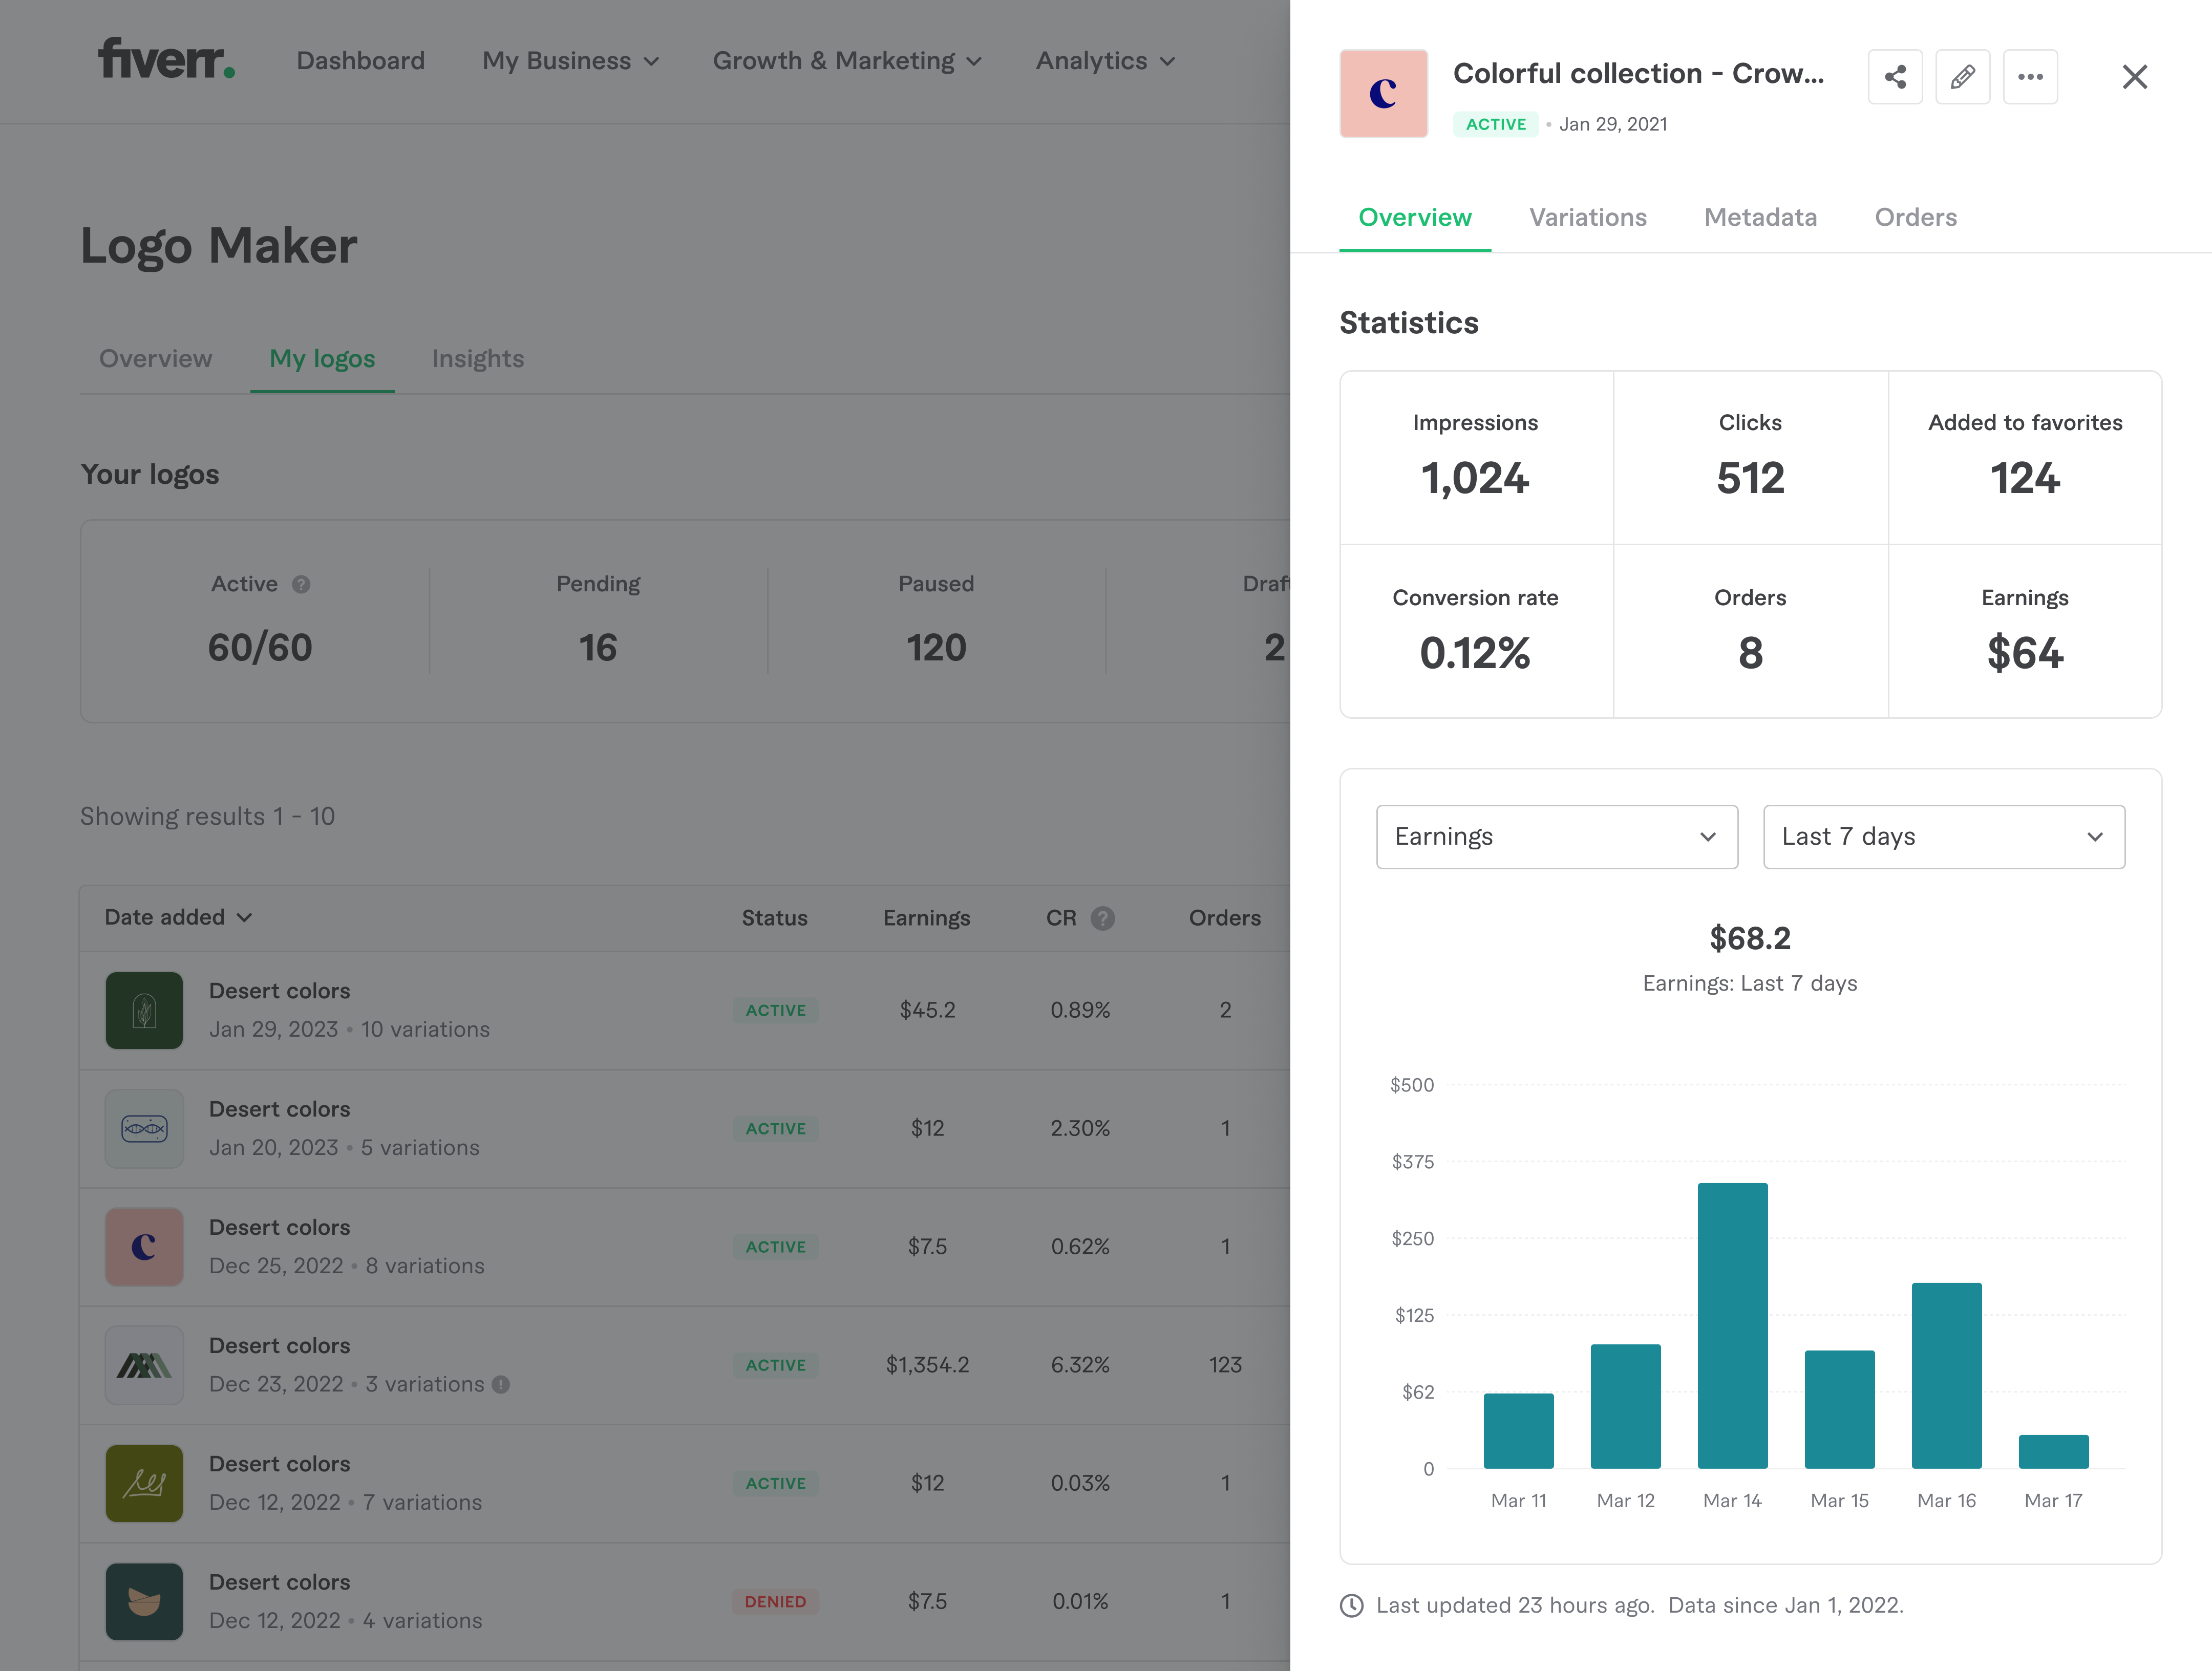Click the Mar 14 earnings bar

click(1732, 1325)
